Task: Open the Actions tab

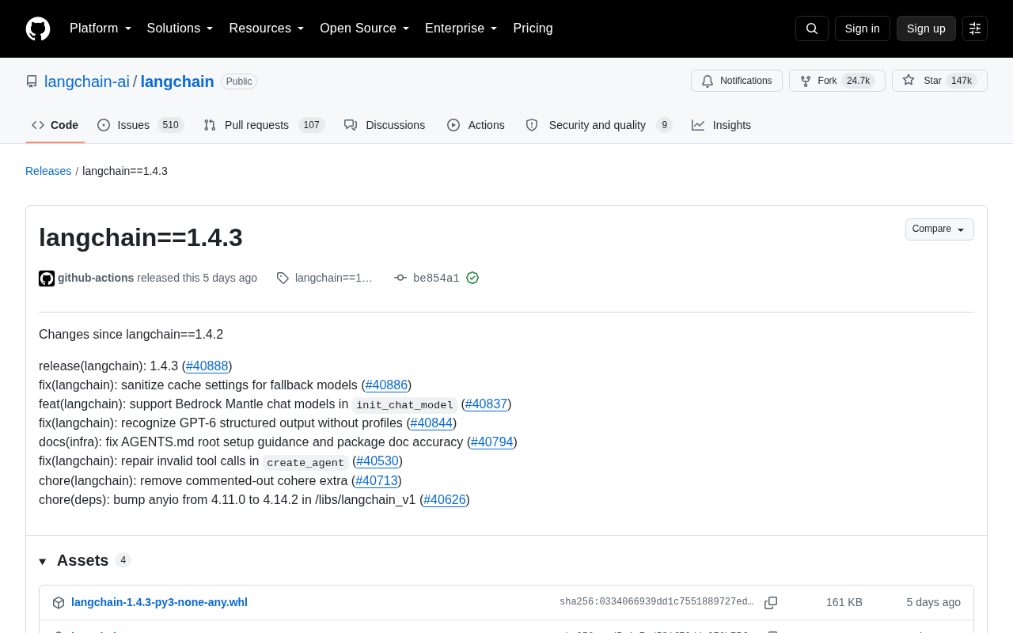Action: (x=476, y=125)
